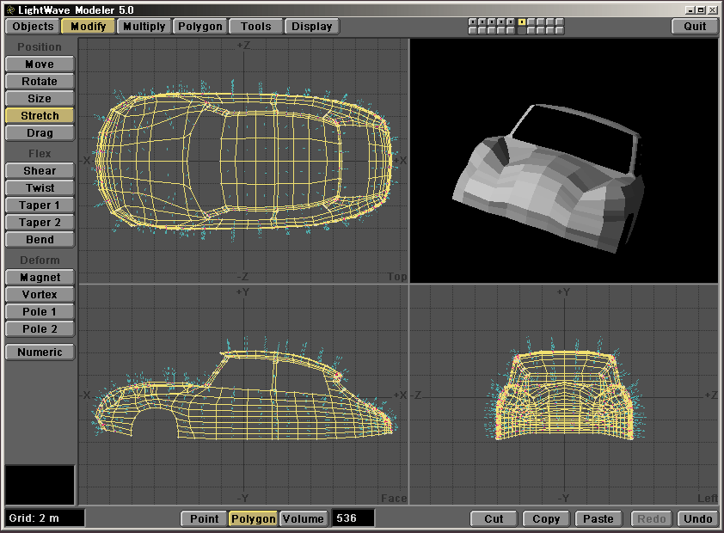Screen dimensions: 724x533
Task: Switch to the Multiply tab
Action: [x=144, y=26]
